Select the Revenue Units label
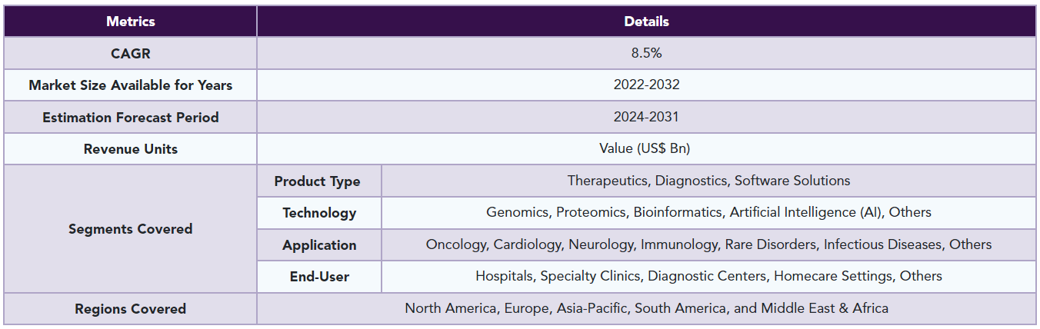This screenshot has width=1040, height=329. (130, 149)
